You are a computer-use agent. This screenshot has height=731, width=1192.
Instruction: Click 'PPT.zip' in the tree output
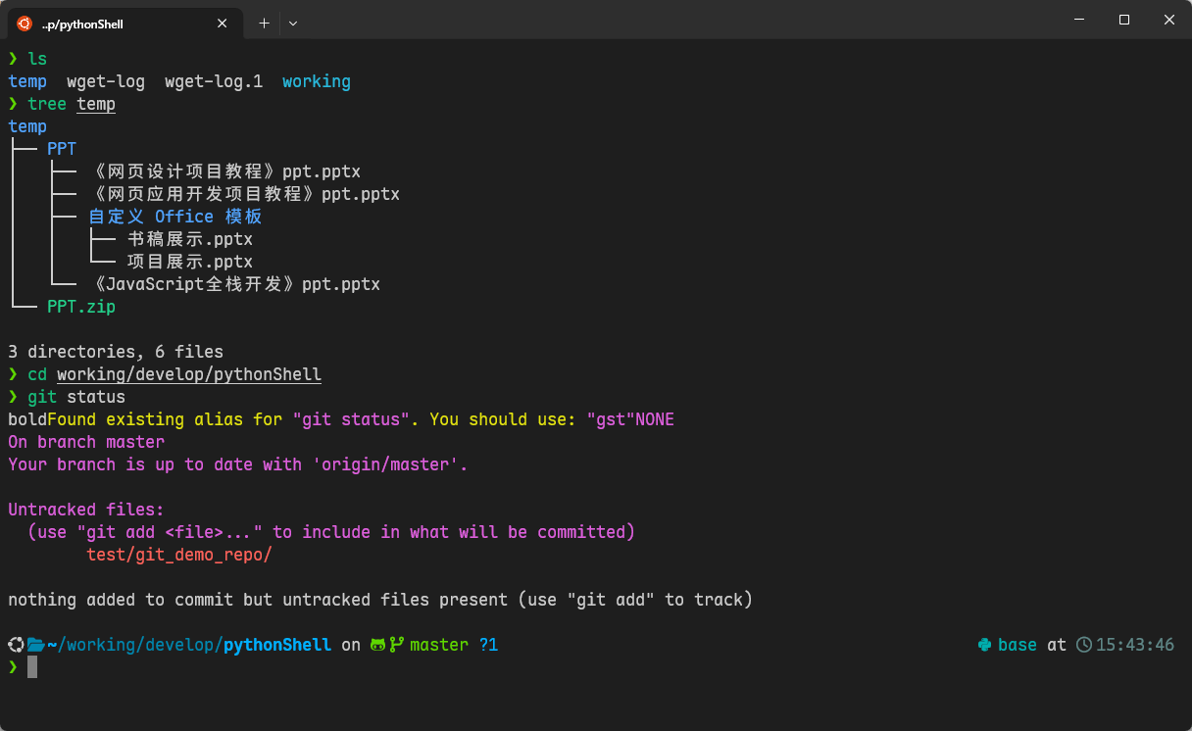(x=81, y=307)
